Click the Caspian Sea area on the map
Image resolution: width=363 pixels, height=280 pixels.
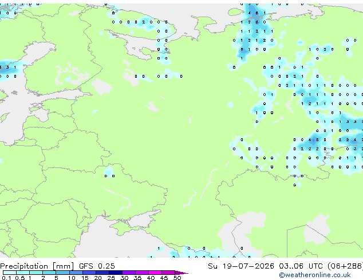pyautogui.click(x=241, y=231)
